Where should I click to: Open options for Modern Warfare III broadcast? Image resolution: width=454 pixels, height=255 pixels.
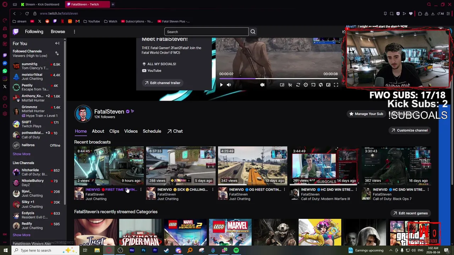point(356,190)
